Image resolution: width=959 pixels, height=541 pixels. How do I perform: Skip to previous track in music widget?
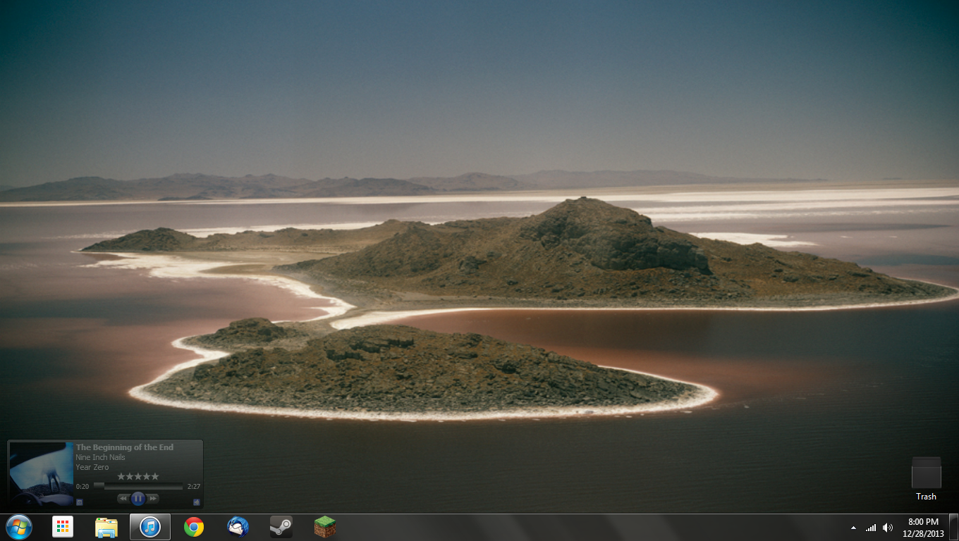point(124,499)
